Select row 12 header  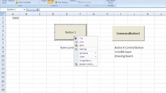point(3,64)
